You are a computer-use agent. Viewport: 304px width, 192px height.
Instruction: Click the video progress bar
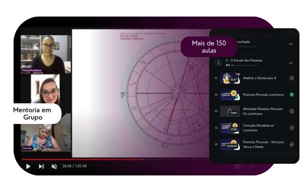(115, 159)
